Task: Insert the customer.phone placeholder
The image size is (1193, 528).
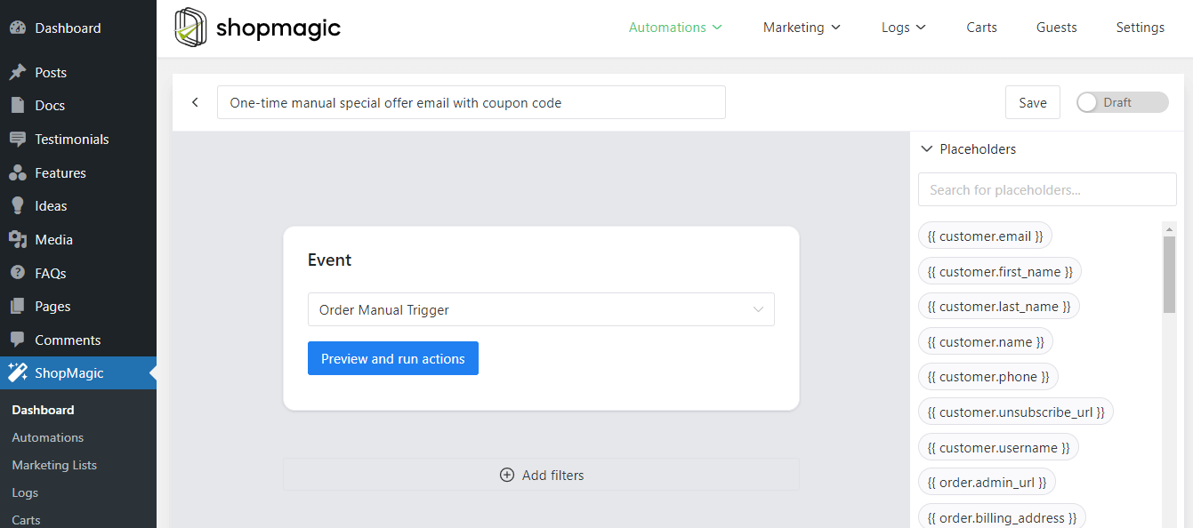Action: pos(988,376)
